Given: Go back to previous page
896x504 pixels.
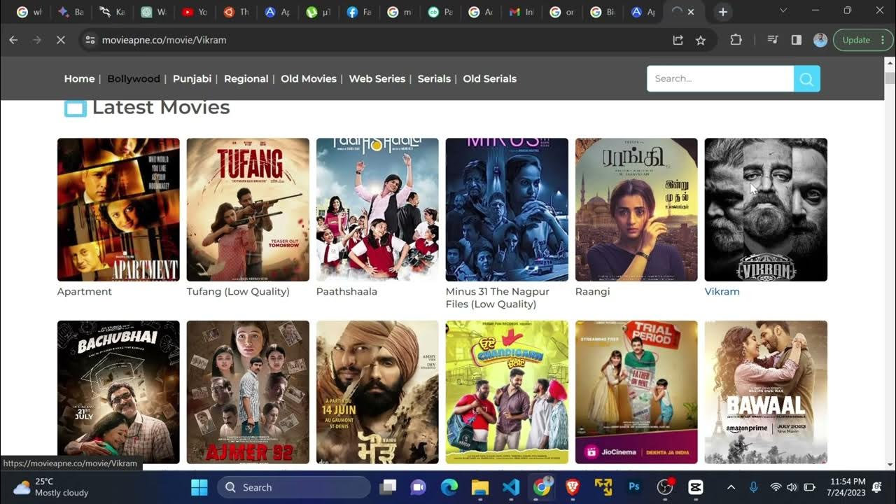Looking at the screenshot, I should 13,40.
